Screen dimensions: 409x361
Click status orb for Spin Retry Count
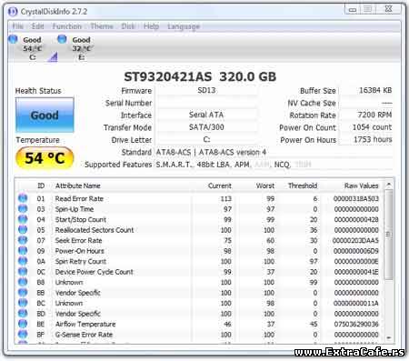23,261
